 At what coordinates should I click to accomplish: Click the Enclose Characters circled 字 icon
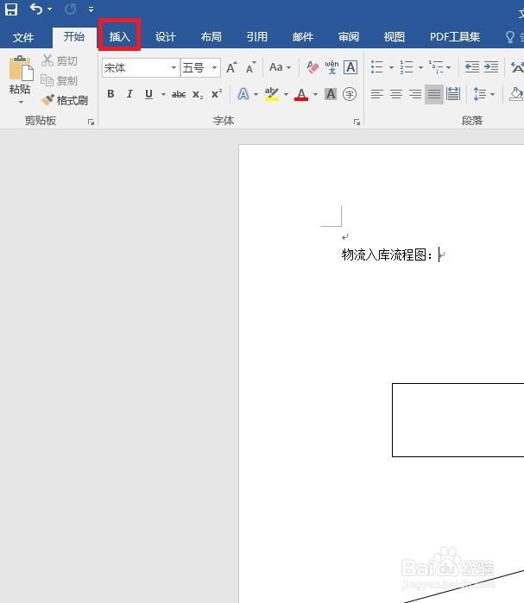coord(350,94)
